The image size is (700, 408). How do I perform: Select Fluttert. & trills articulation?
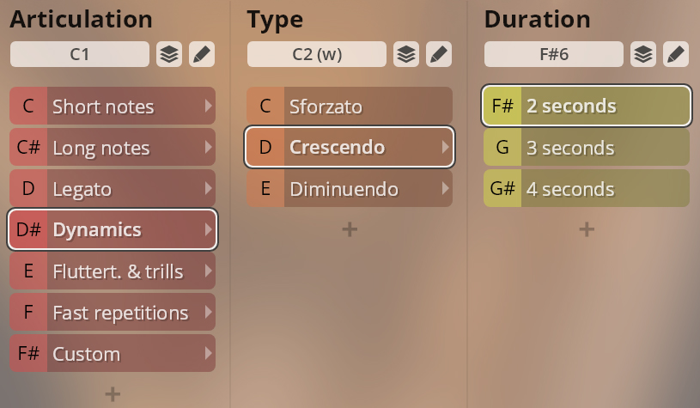113,271
